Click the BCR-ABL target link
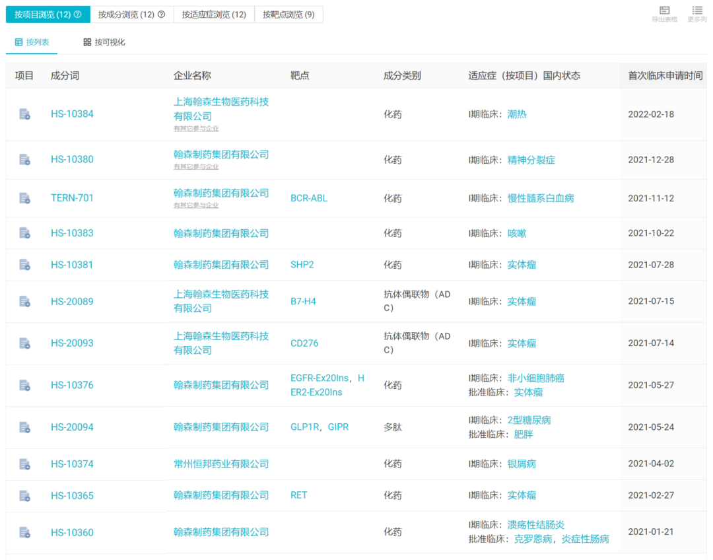Screen dimensions: 713x560 click(309, 198)
